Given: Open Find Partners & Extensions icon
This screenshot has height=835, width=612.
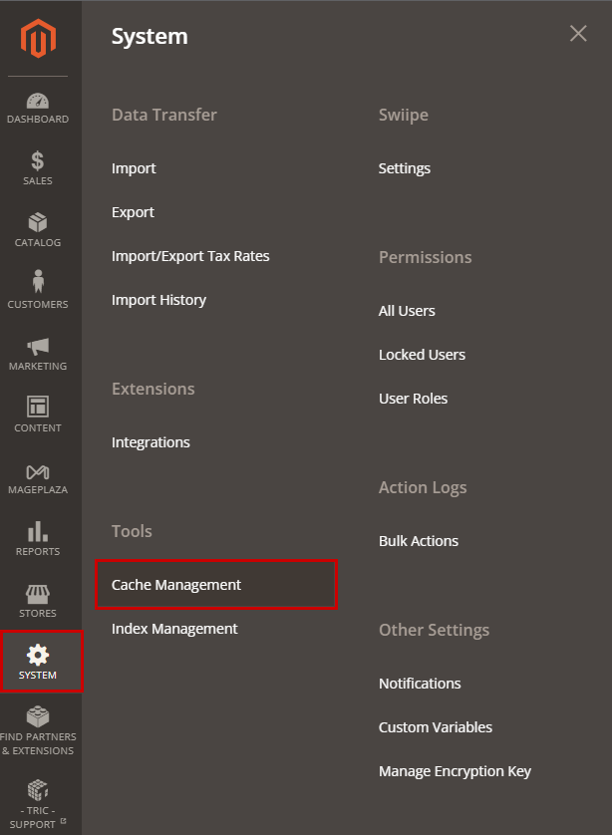Looking at the screenshot, I should pos(38,717).
